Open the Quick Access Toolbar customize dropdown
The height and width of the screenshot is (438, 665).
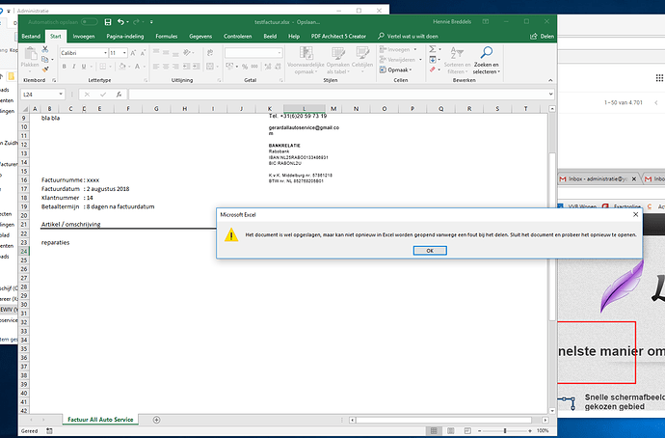(x=151, y=21)
